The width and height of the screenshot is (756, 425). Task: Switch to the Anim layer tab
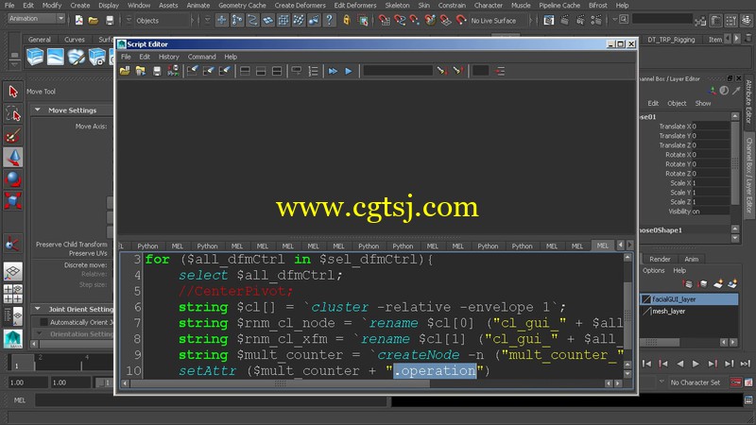[x=692, y=259]
